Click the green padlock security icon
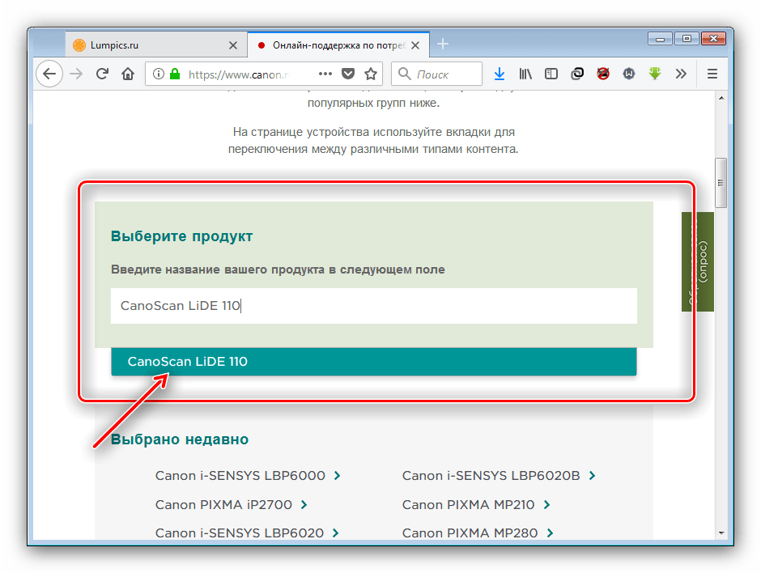This screenshot has width=761, height=573. click(175, 74)
